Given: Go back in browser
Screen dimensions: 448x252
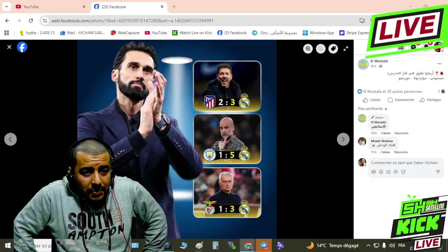Looking at the screenshot, I should tap(7, 21).
